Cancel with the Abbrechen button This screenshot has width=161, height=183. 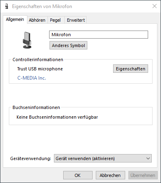pos(110,175)
